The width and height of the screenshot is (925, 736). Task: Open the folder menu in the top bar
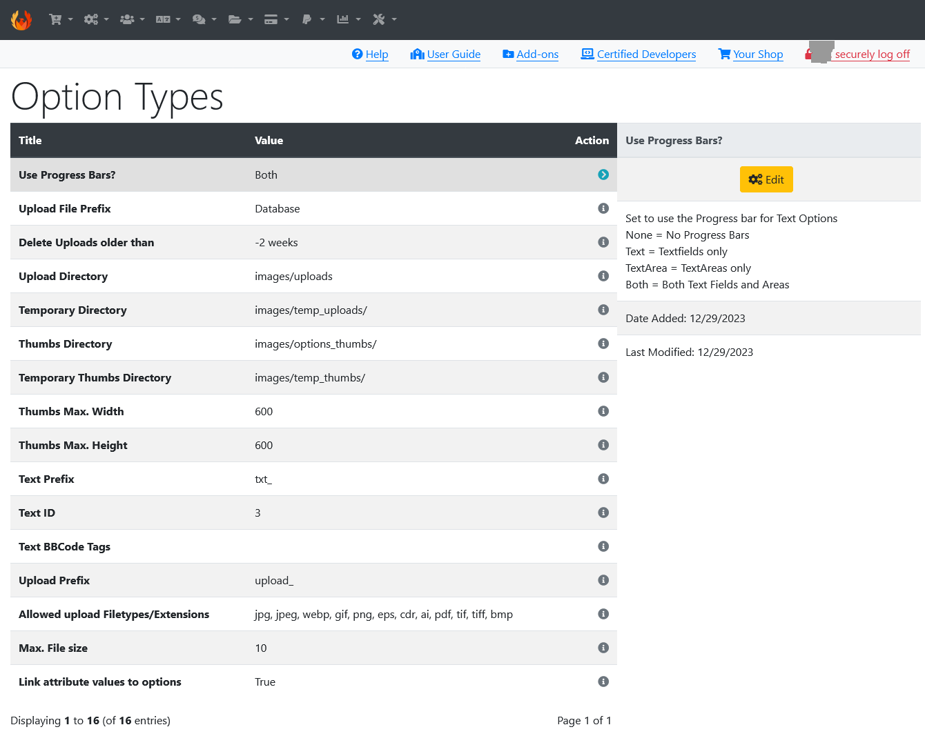click(x=240, y=19)
